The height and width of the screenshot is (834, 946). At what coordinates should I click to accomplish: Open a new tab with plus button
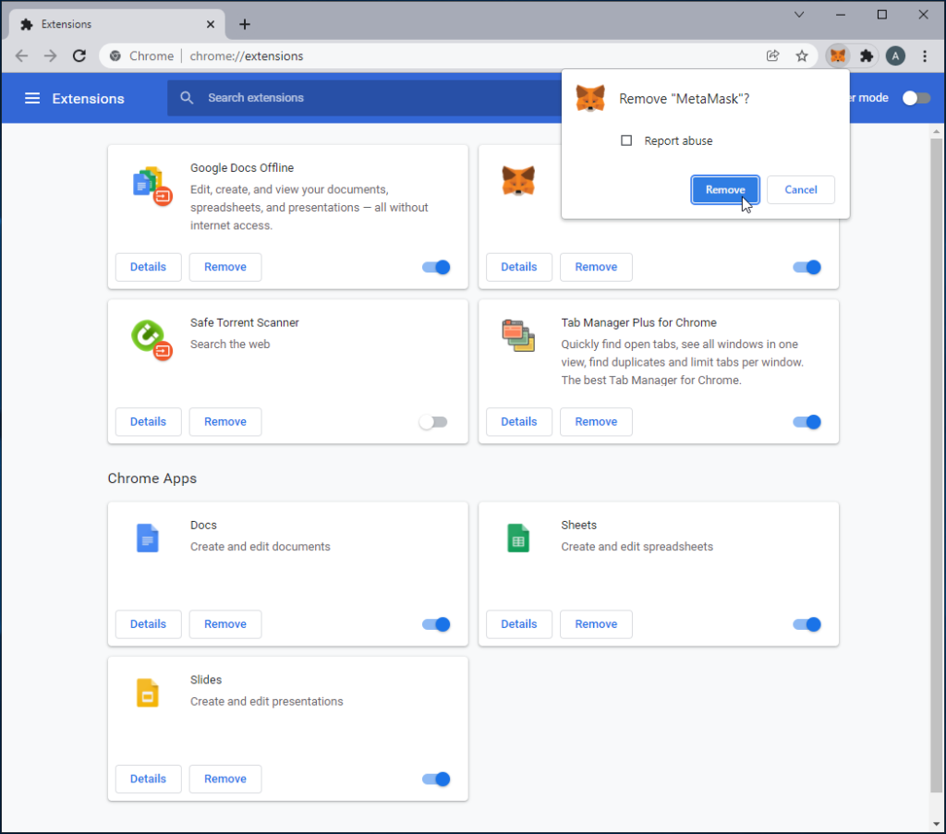tap(245, 24)
